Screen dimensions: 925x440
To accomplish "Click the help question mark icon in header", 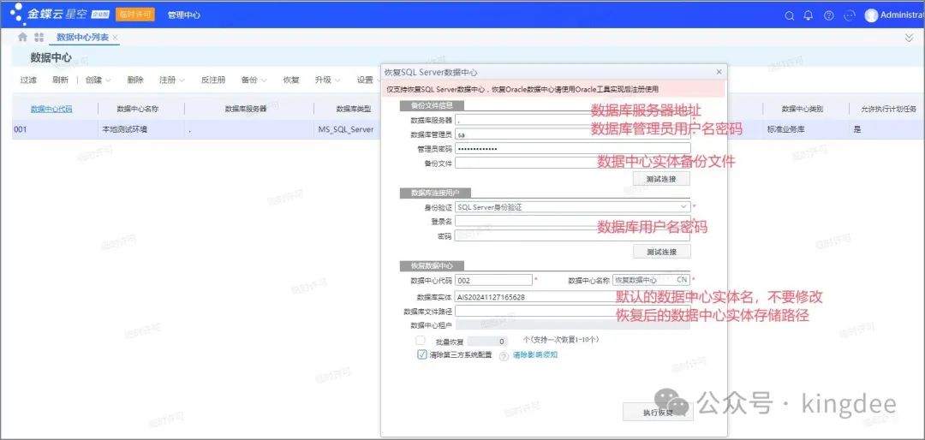I will 828,15.
